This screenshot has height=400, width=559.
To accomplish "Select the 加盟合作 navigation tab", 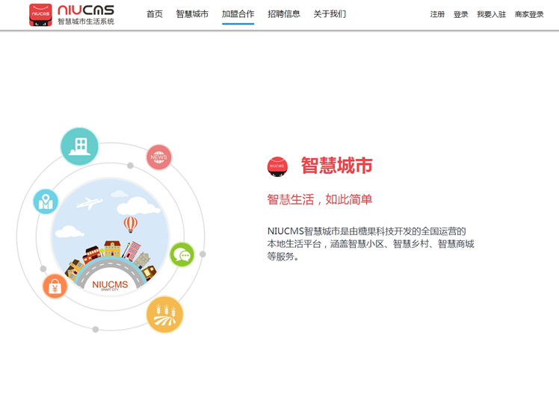I will (x=238, y=14).
